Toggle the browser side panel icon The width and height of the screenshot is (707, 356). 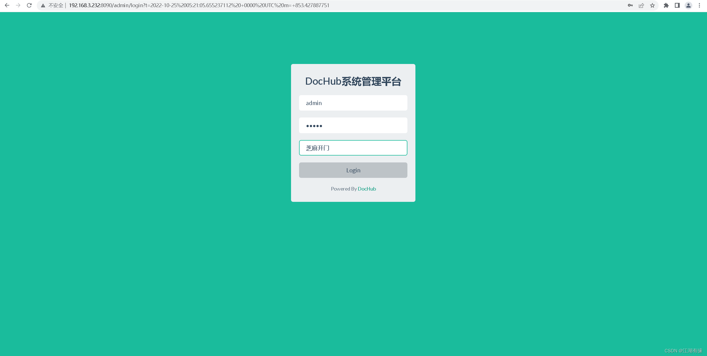[677, 5]
